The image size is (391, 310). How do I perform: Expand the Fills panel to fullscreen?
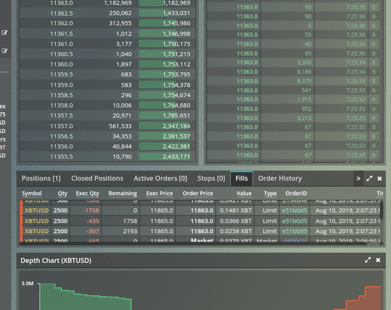point(369,179)
